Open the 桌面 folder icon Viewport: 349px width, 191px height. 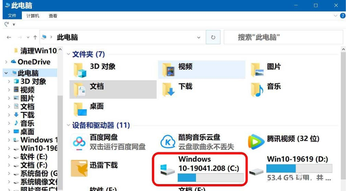(80, 109)
